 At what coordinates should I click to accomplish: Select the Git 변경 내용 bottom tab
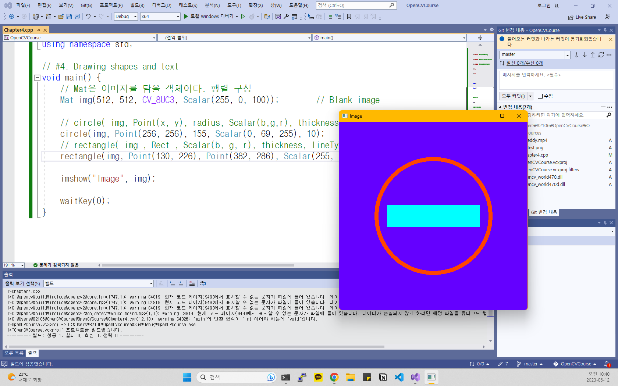[544, 212]
